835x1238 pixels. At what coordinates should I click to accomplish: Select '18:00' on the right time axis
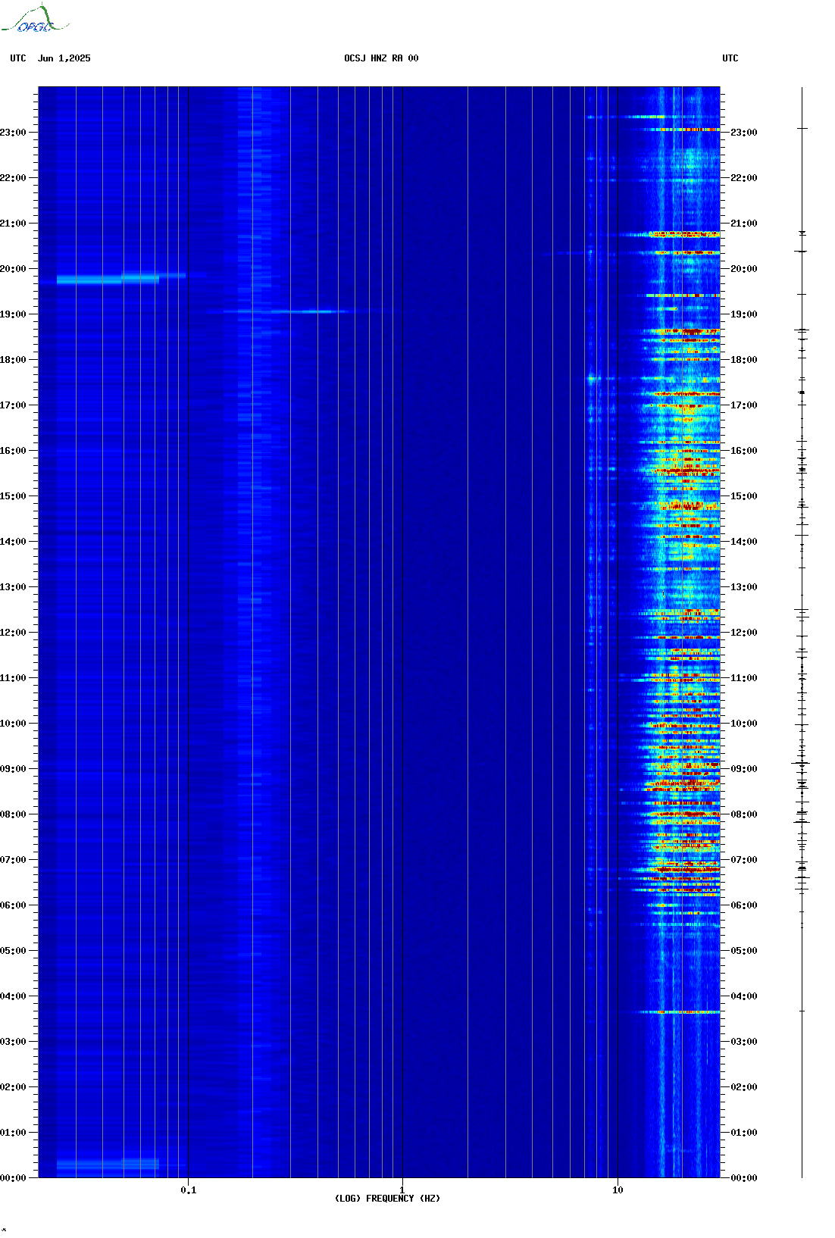tap(743, 360)
